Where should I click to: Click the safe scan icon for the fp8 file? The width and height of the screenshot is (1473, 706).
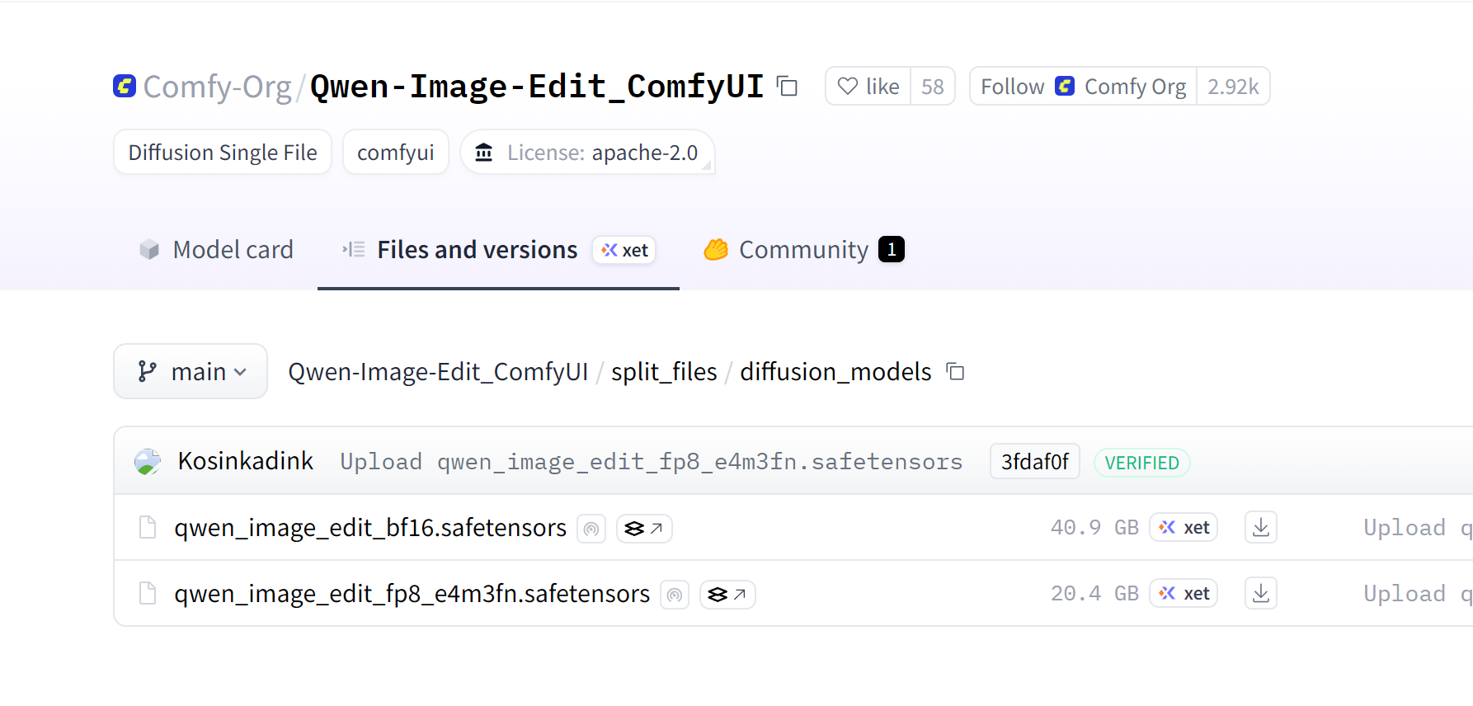[675, 595]
